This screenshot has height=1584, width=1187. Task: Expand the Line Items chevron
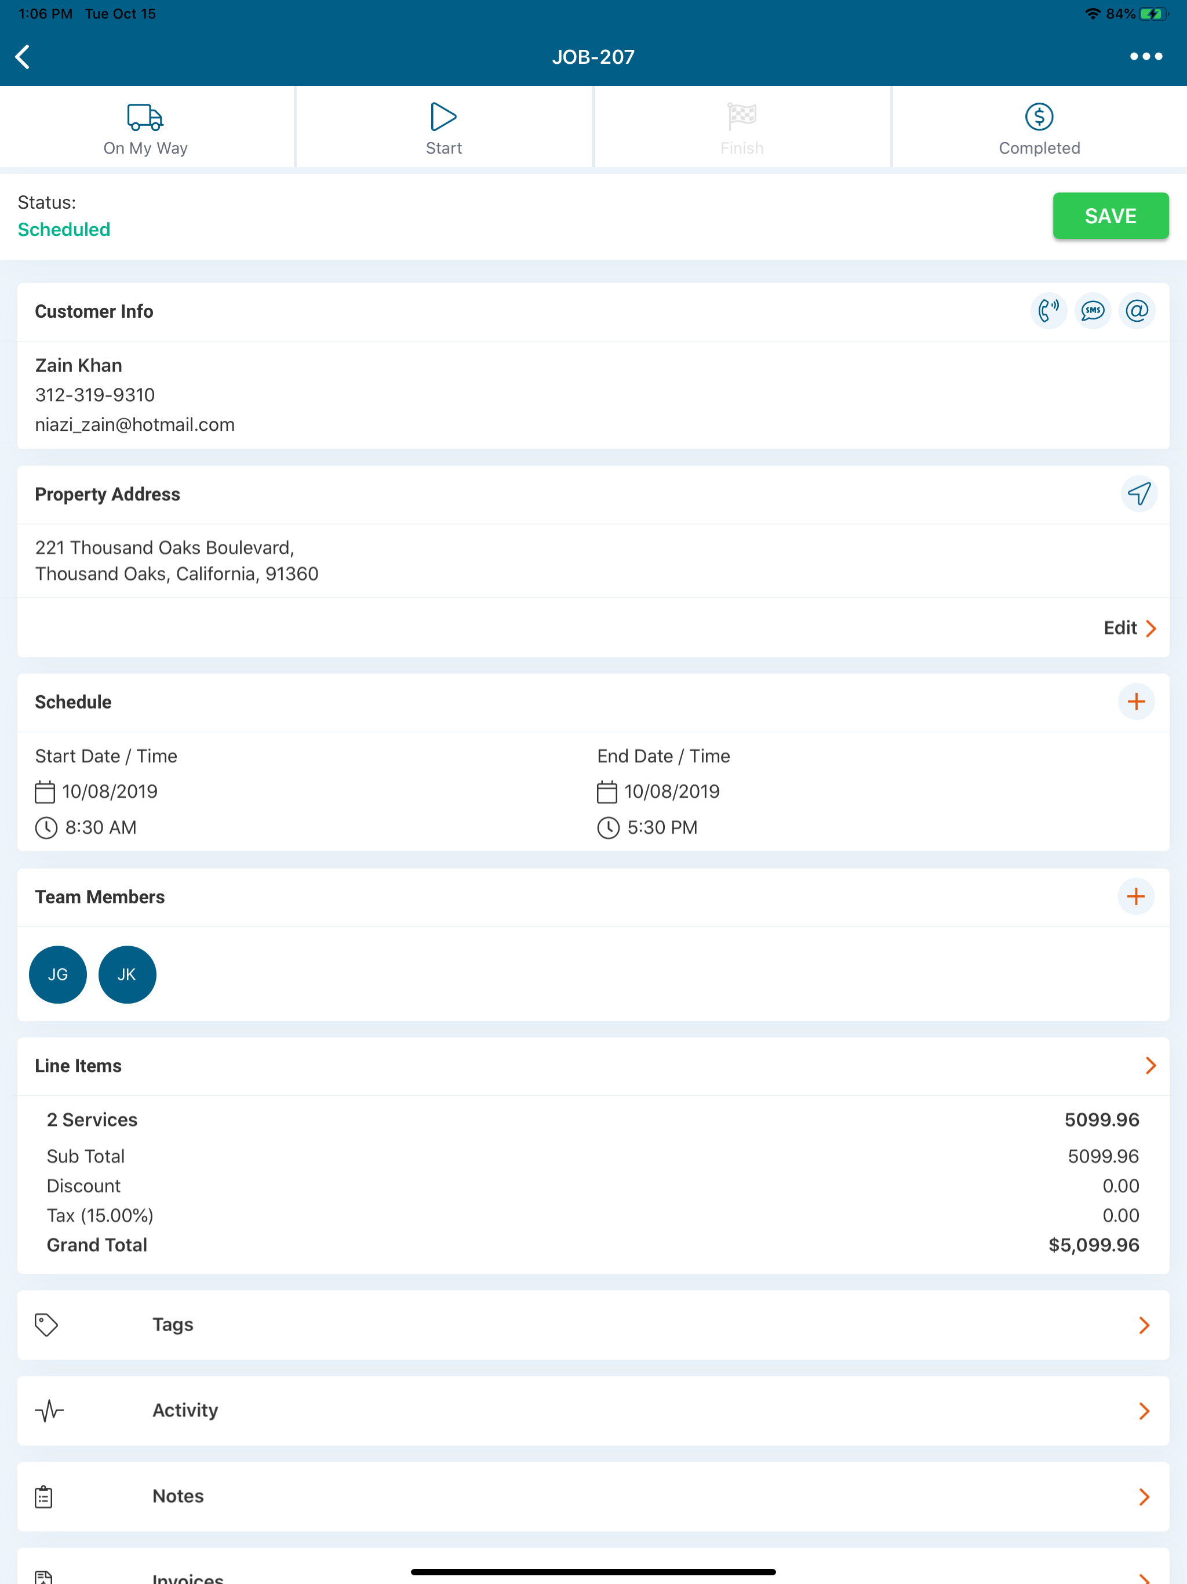pyautogui.click(x=1150, y=1066)
